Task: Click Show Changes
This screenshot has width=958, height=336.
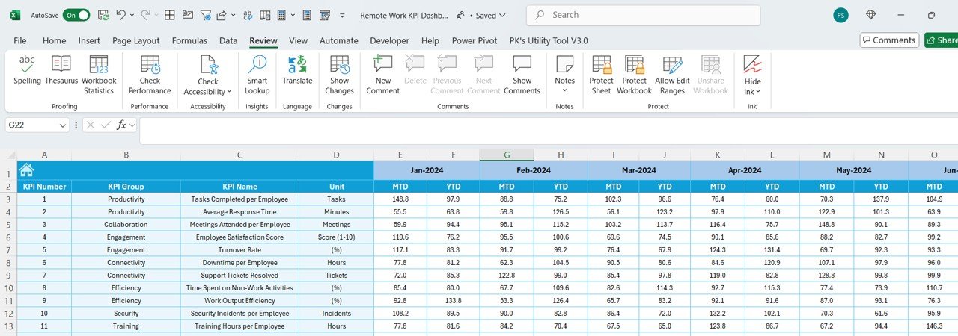Action: [x=339, y=75]
